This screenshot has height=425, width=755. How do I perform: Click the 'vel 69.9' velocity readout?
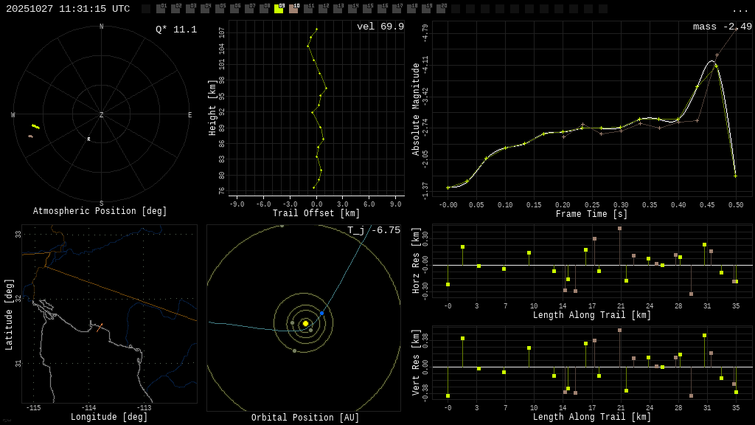pos(380,27)
